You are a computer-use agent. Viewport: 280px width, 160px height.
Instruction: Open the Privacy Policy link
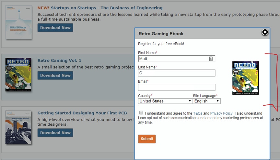(x=221, y=113)
